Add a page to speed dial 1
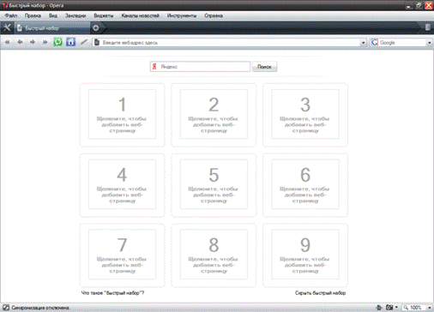The width and height of the screenshot is (434, 312). tap(122, 114)
